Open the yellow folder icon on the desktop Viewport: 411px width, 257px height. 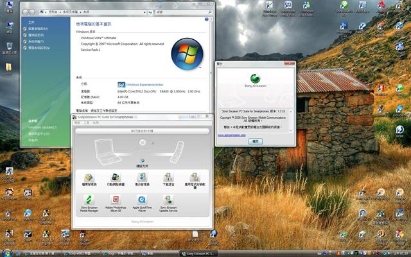pos(8,69)
